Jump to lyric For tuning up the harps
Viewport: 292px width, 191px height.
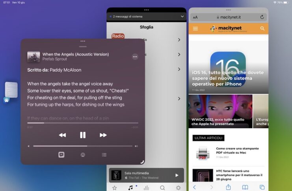coord(76,105)
